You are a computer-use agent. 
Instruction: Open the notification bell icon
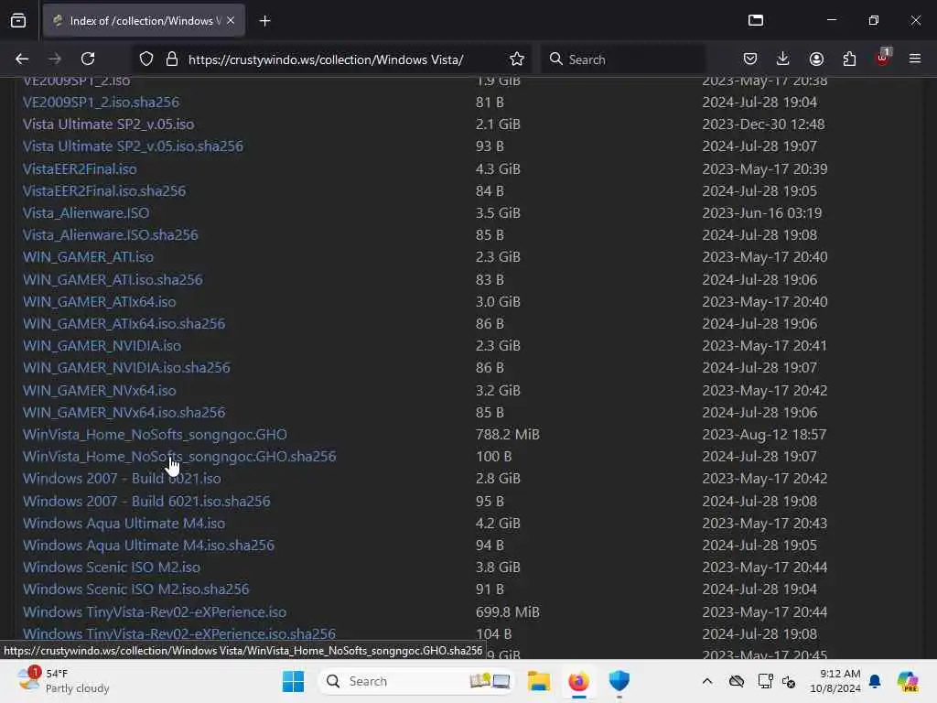[875, 681]
